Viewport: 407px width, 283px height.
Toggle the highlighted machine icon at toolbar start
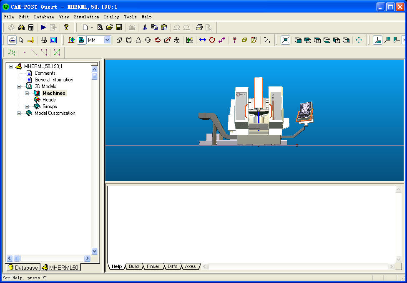pos(12,40)
